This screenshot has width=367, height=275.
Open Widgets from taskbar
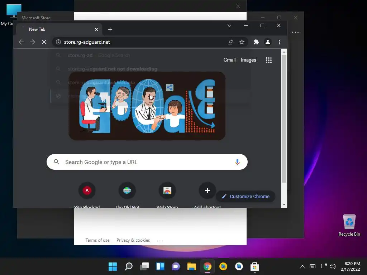(160, 266)
